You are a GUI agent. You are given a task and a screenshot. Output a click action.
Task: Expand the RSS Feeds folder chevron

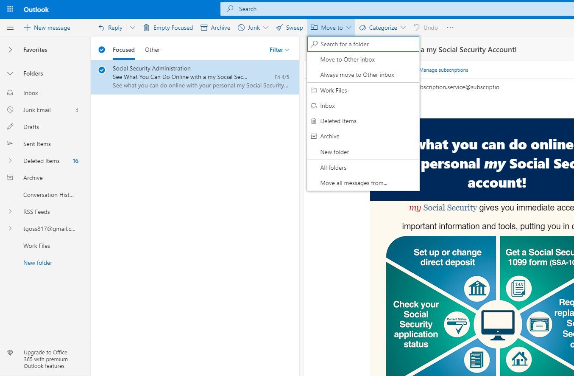coord(10,212)
